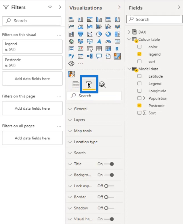This screenshot has width=183, height=224.
Task: Check the Latitude field
Action: (139, 76)
